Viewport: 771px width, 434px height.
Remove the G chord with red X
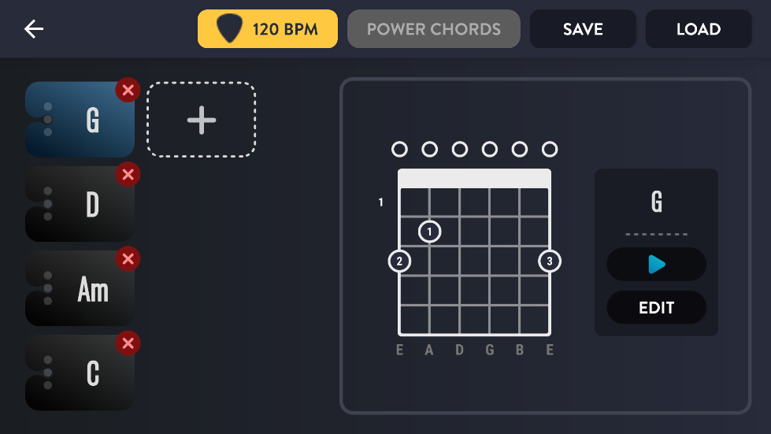128,90
